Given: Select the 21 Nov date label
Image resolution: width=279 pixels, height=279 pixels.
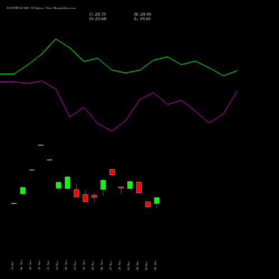Looking at the screenshot, I should tap(75, 266).
